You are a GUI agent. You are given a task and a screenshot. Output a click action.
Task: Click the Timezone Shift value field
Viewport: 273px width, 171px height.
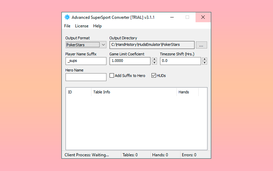click(180, 61)
